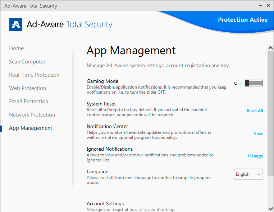Click the Ad-Aware shield logo icon
274x212 pixels.
16,24
